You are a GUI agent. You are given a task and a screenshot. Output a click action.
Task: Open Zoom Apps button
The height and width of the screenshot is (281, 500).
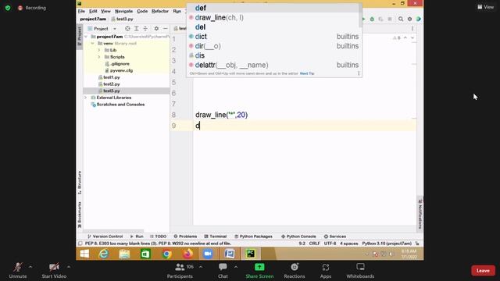click(x=326, y=271)
